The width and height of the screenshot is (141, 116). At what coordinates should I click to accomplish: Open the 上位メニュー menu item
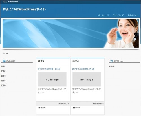(133, 15)
